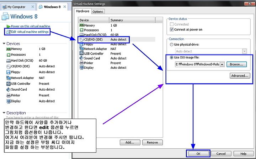256x159 pixels.
Task: Switch to the Windows 8 tab
Action: point(52,7)
